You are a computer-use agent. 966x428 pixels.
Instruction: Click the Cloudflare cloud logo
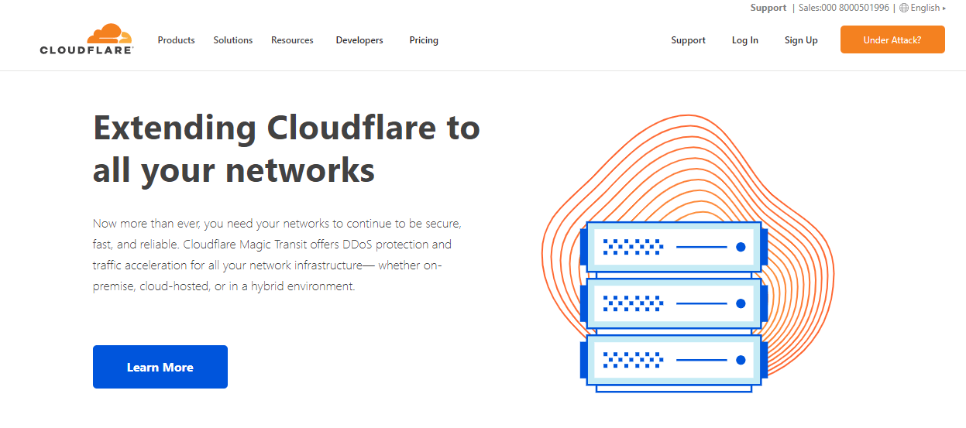(87, 39)
